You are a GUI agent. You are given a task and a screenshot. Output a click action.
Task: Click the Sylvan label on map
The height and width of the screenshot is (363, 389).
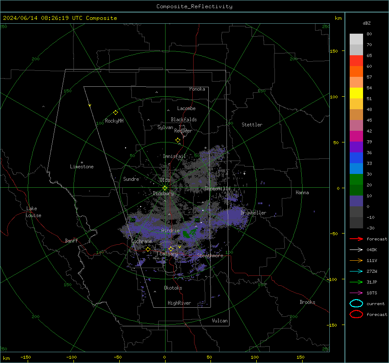point(165,127)
